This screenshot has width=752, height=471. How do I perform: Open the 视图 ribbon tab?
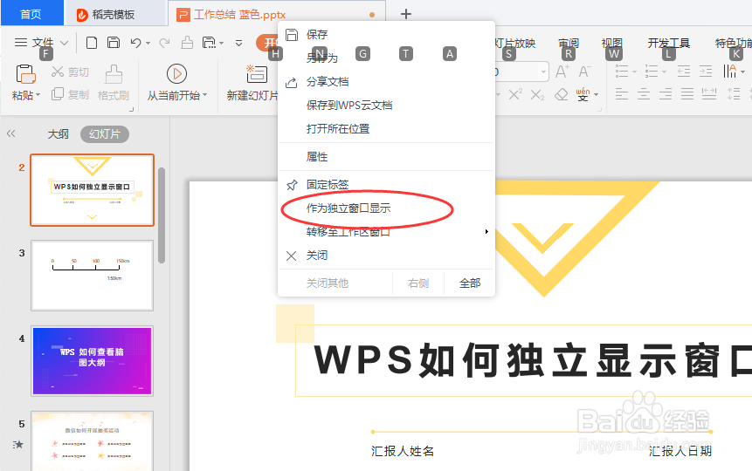(612, 43)
